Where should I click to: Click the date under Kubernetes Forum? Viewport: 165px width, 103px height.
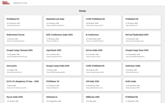pos(12,39)
